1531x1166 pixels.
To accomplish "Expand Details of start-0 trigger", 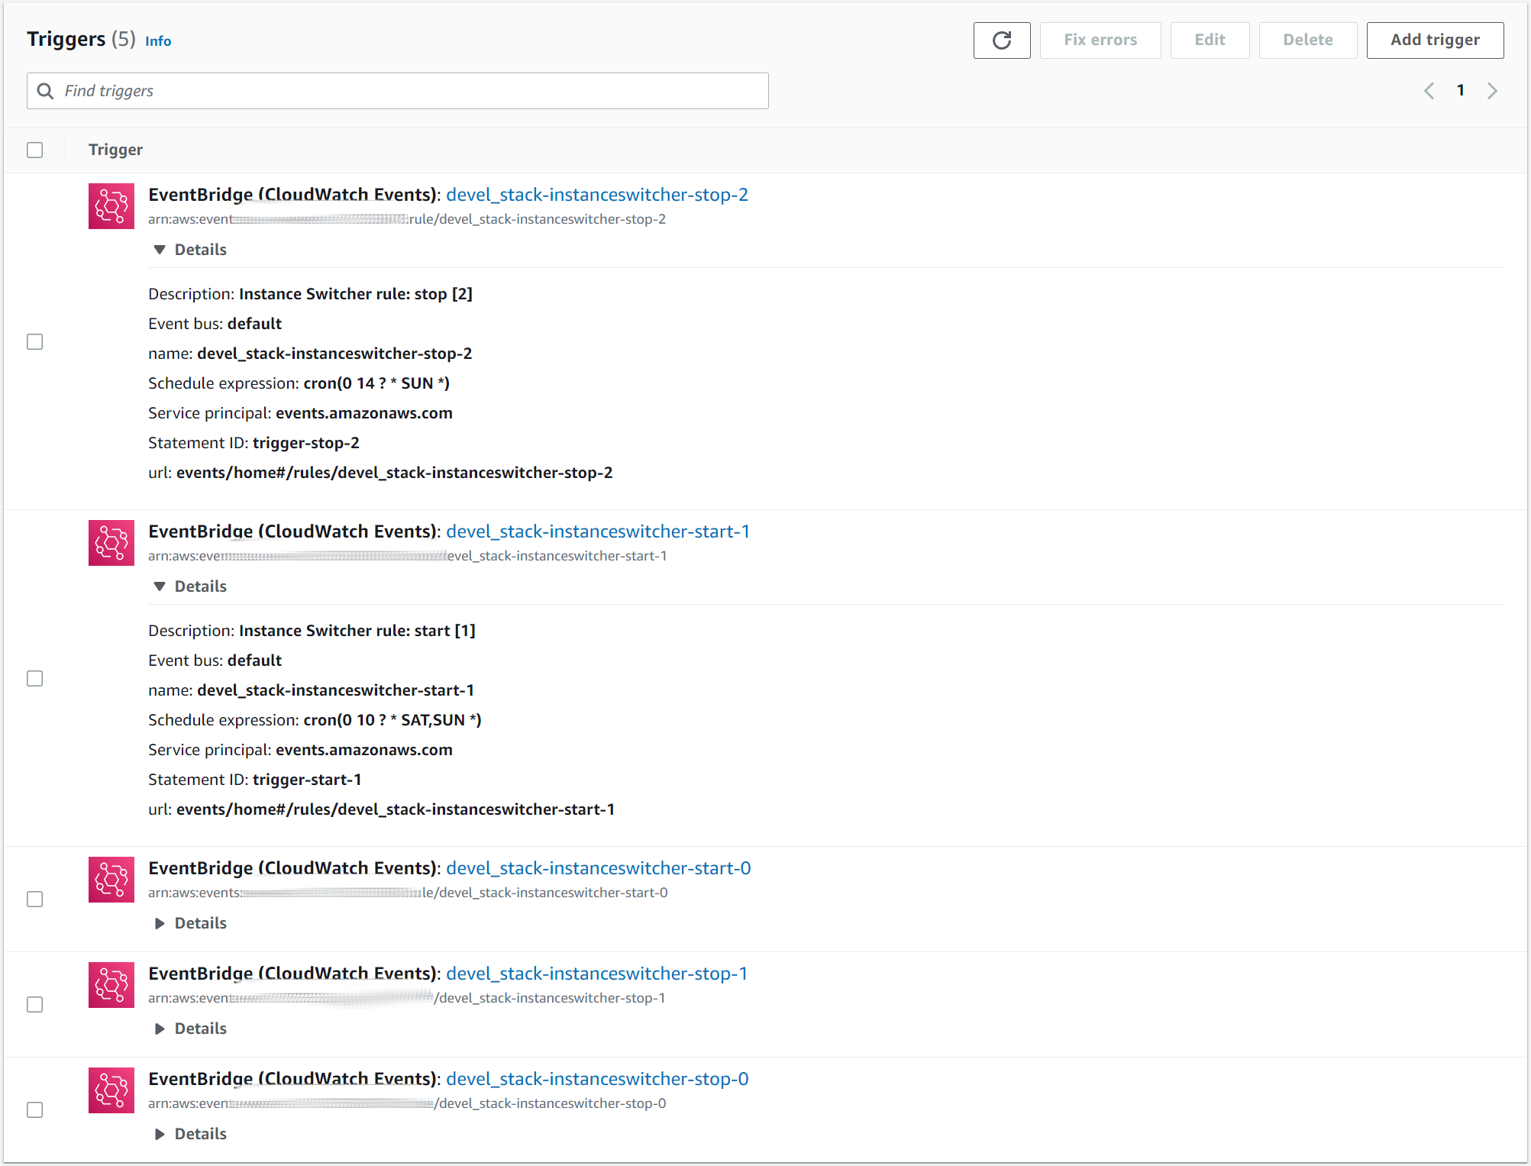I will pos(191,923).
